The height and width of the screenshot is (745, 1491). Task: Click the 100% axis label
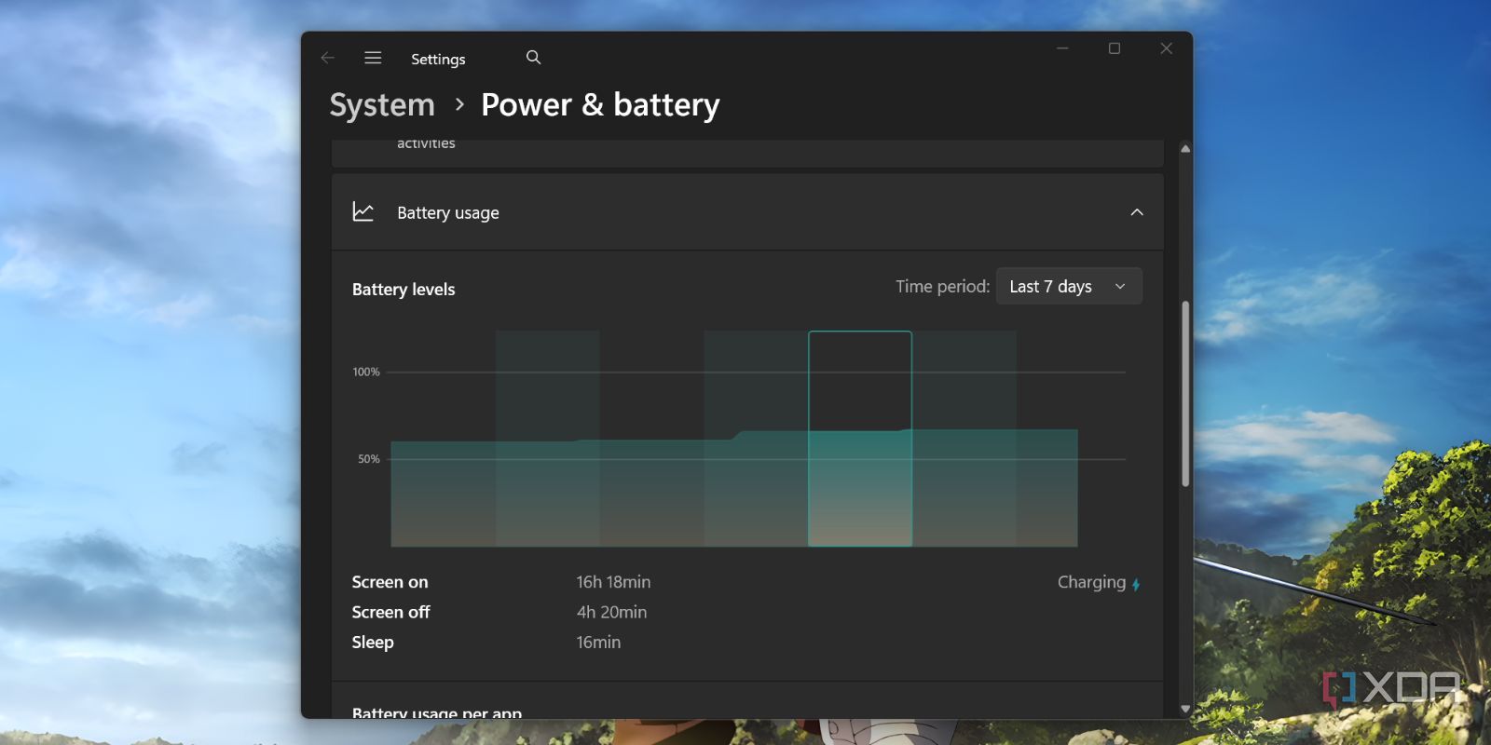[x=366, y=372]
